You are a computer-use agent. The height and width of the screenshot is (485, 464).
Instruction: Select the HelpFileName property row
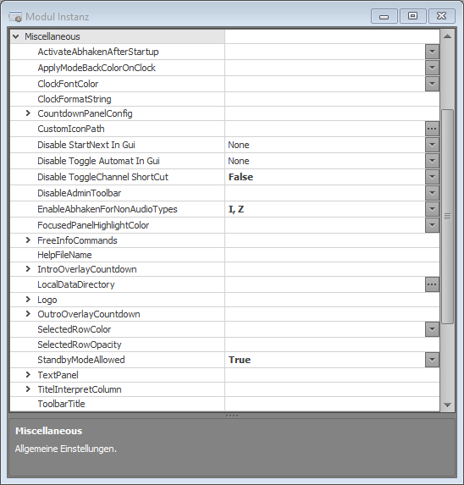pos(224,255)
